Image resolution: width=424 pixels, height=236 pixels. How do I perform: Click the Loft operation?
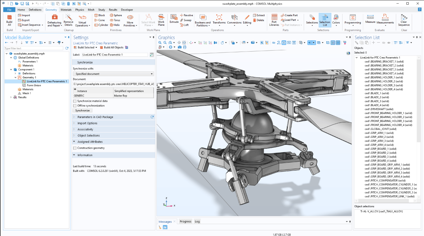185,25
